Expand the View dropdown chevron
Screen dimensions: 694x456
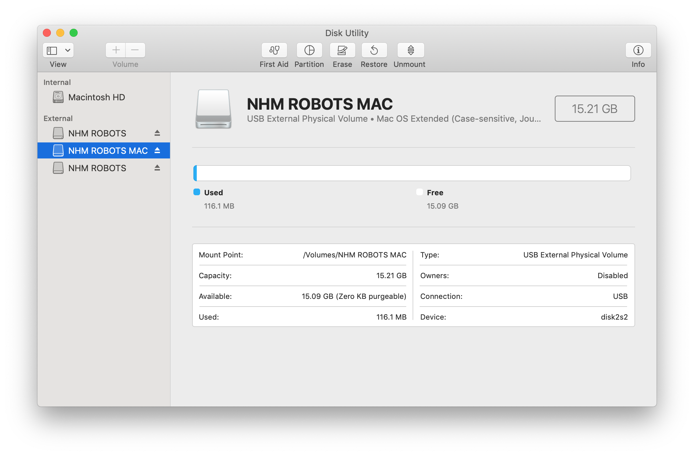(x=68, y=50)
